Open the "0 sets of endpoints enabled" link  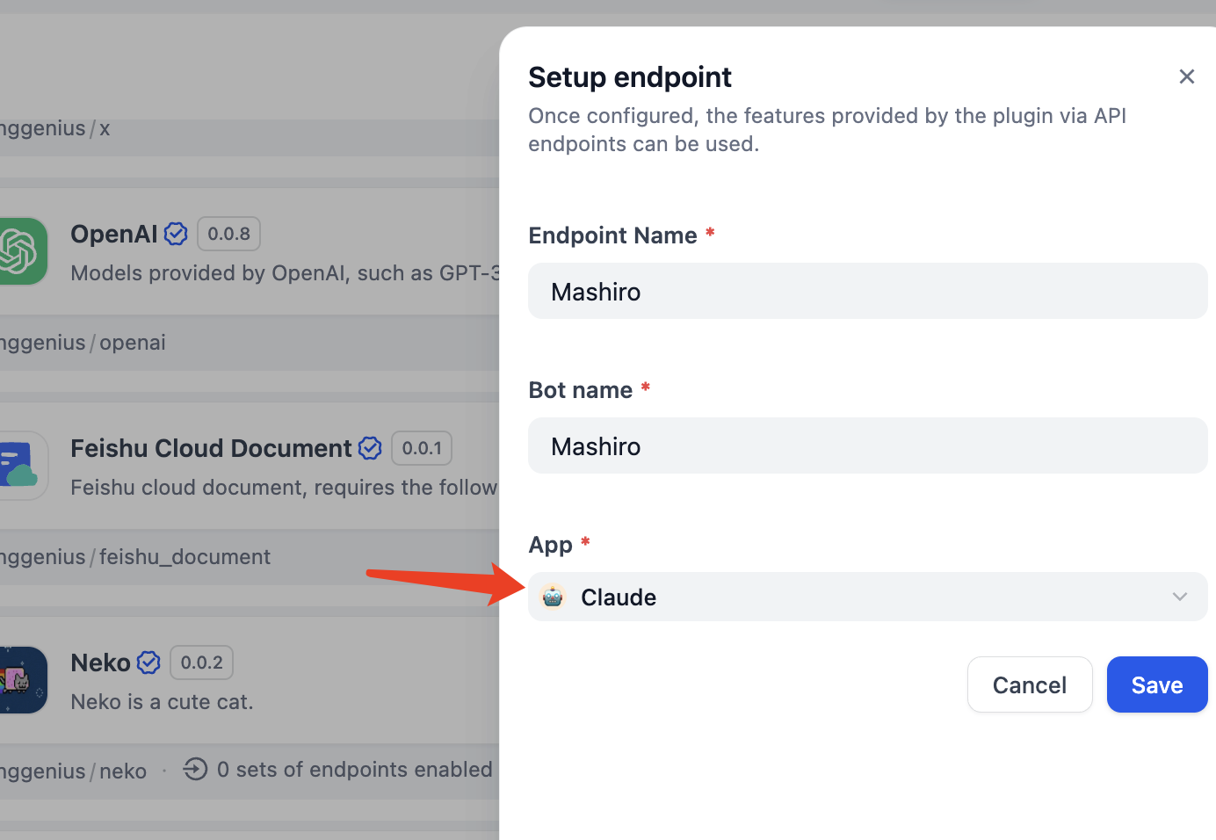(x=354, y=770)
